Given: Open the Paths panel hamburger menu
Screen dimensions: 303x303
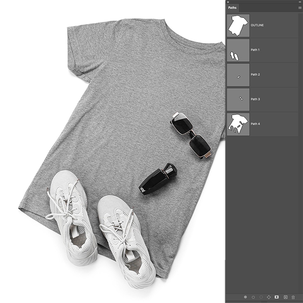Looking at the screenshot, I should pos(300,8).
